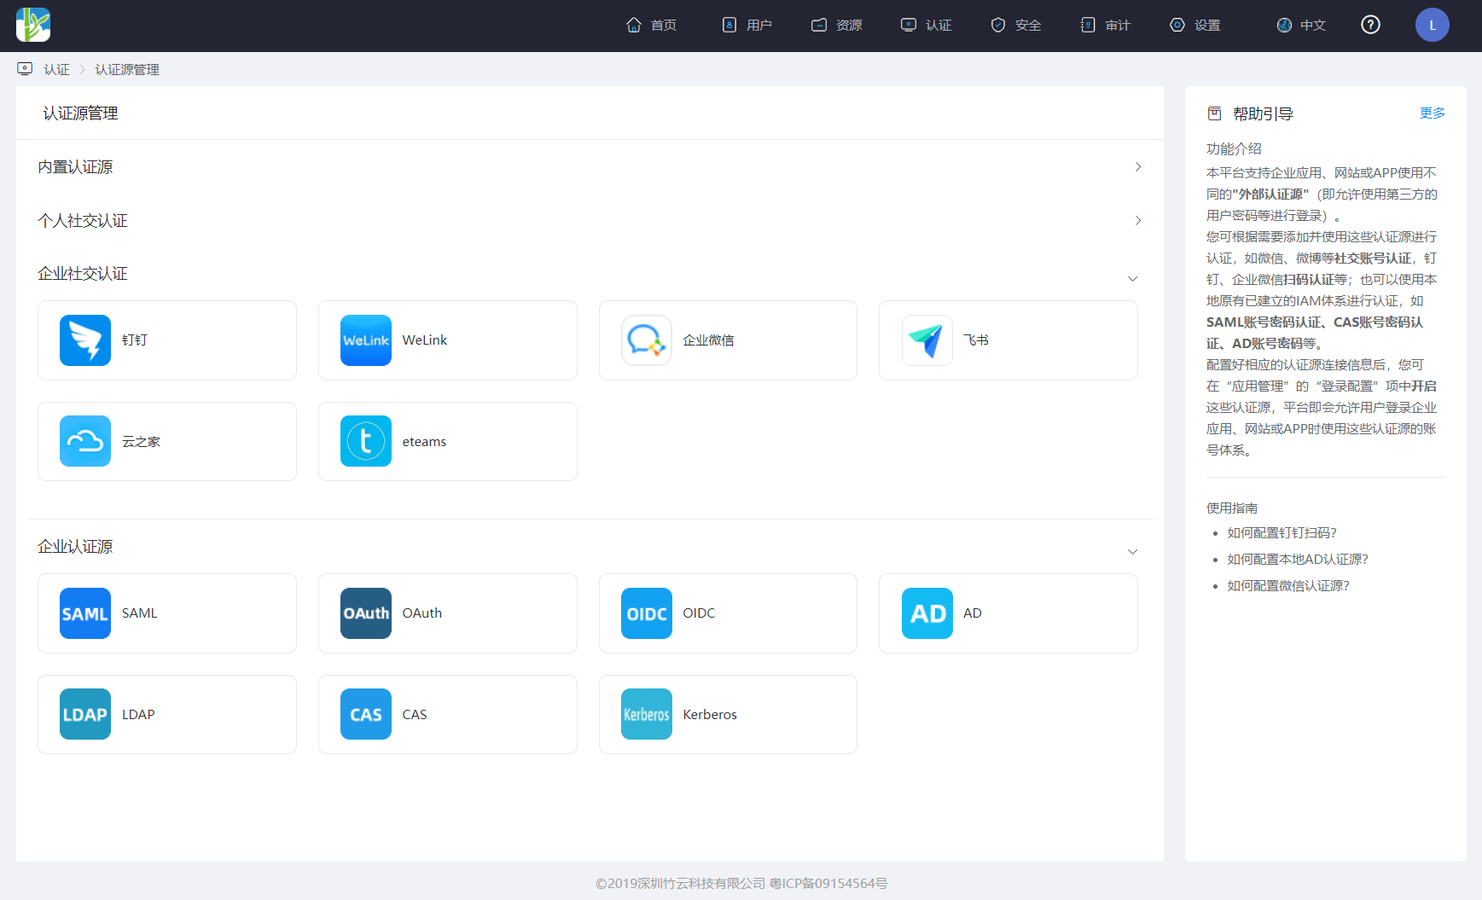Click the OAuth card label
1482x900 pixels.
(422, 613)
